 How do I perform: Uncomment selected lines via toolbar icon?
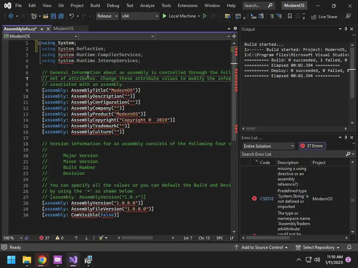[279, 16]
